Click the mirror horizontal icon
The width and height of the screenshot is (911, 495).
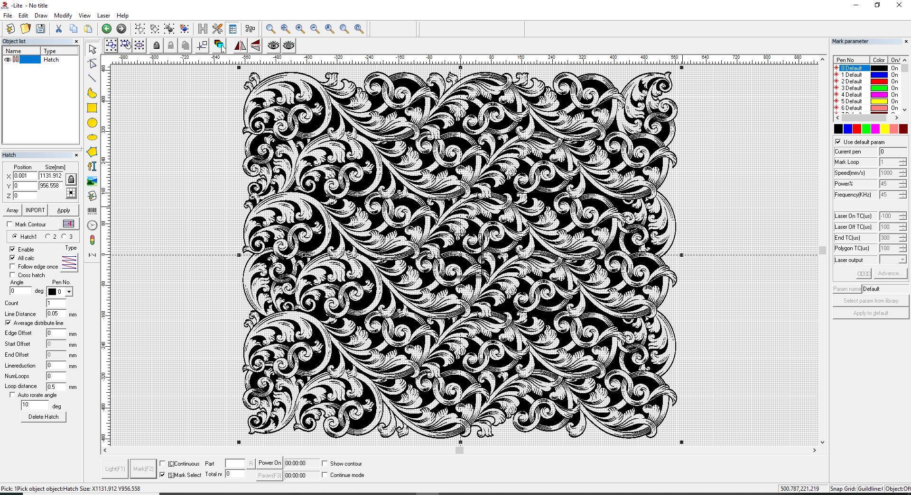coord(240,45)
